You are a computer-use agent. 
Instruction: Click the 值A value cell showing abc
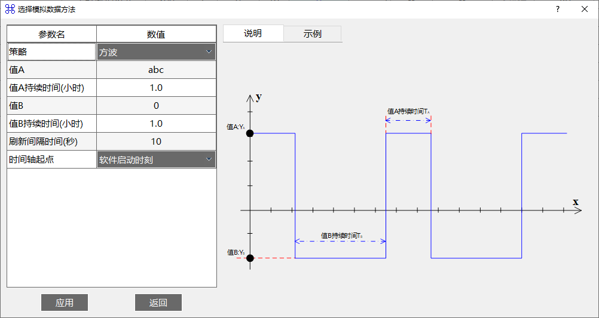tap(156, 70)
